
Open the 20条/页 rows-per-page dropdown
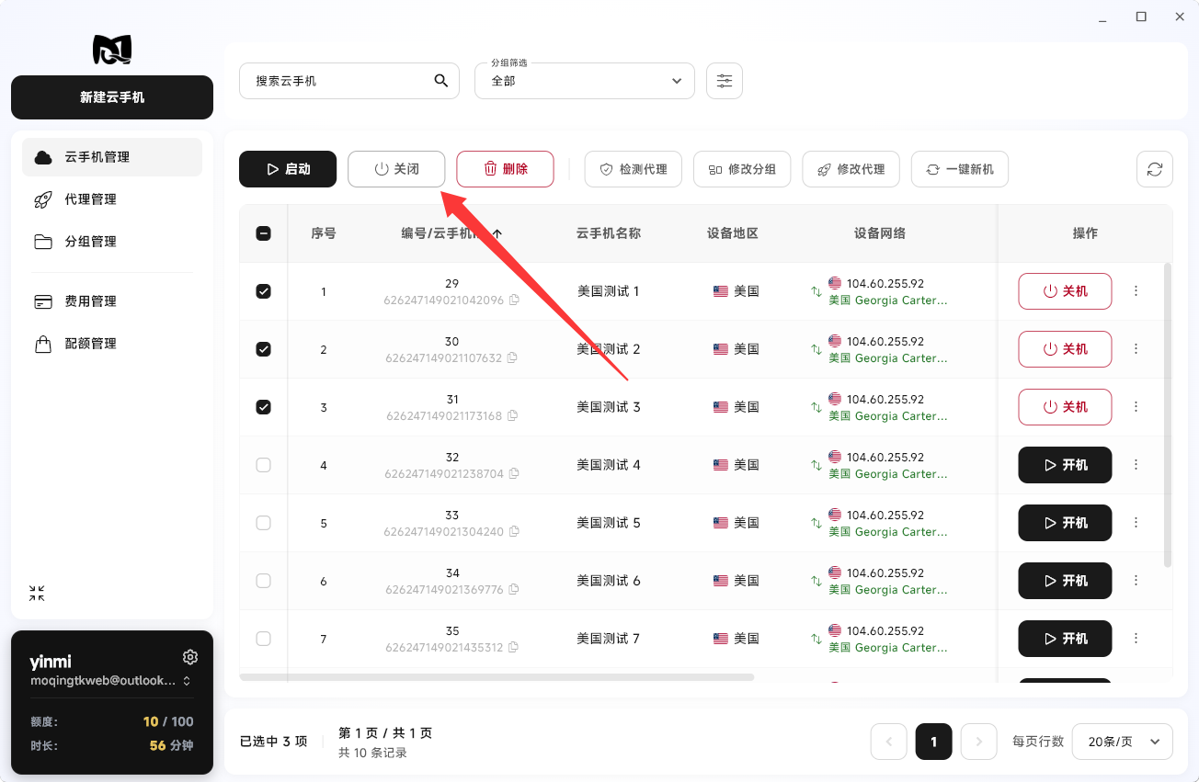[1122, 742]
